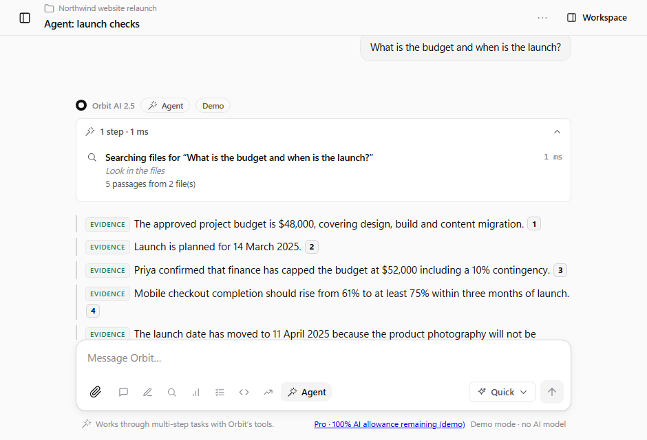647x440 pixels.
Task: Select the bar chart analysis icon
Action: pyautogui.click(x=195, y=392)
